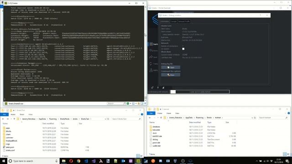Open the Share tab in testnet explorer

point(169,113)
